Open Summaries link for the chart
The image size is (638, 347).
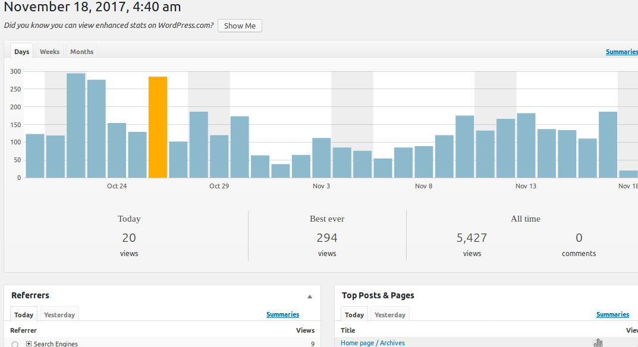(x=621, y=52)
